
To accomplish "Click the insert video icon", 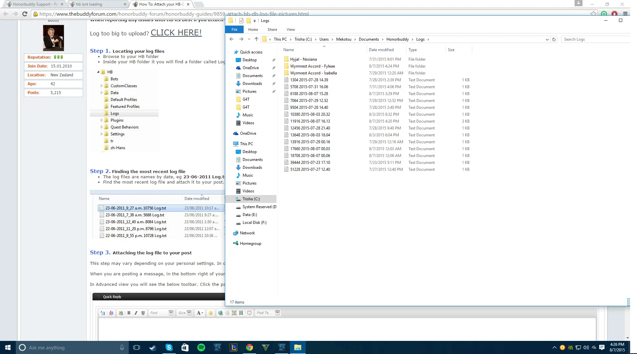I will pyautogui.click(x=241, y=313).
